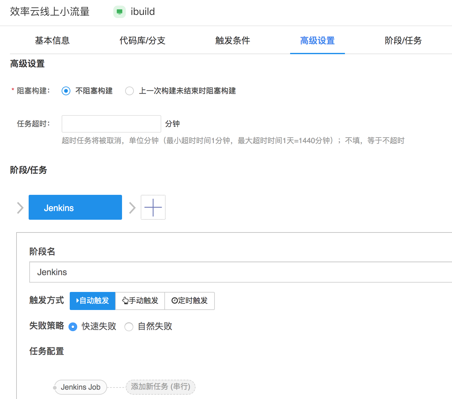
Task: Select 不阻塞构建 radio button
Action: pyautogui.click(x=66, y=91)
